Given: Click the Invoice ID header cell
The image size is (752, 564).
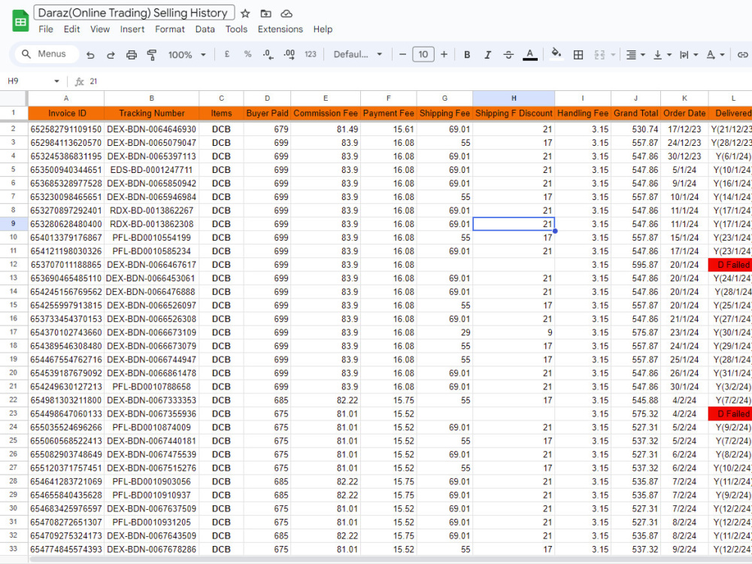Looking at the screenshot, I should click(x=66, y=114).
